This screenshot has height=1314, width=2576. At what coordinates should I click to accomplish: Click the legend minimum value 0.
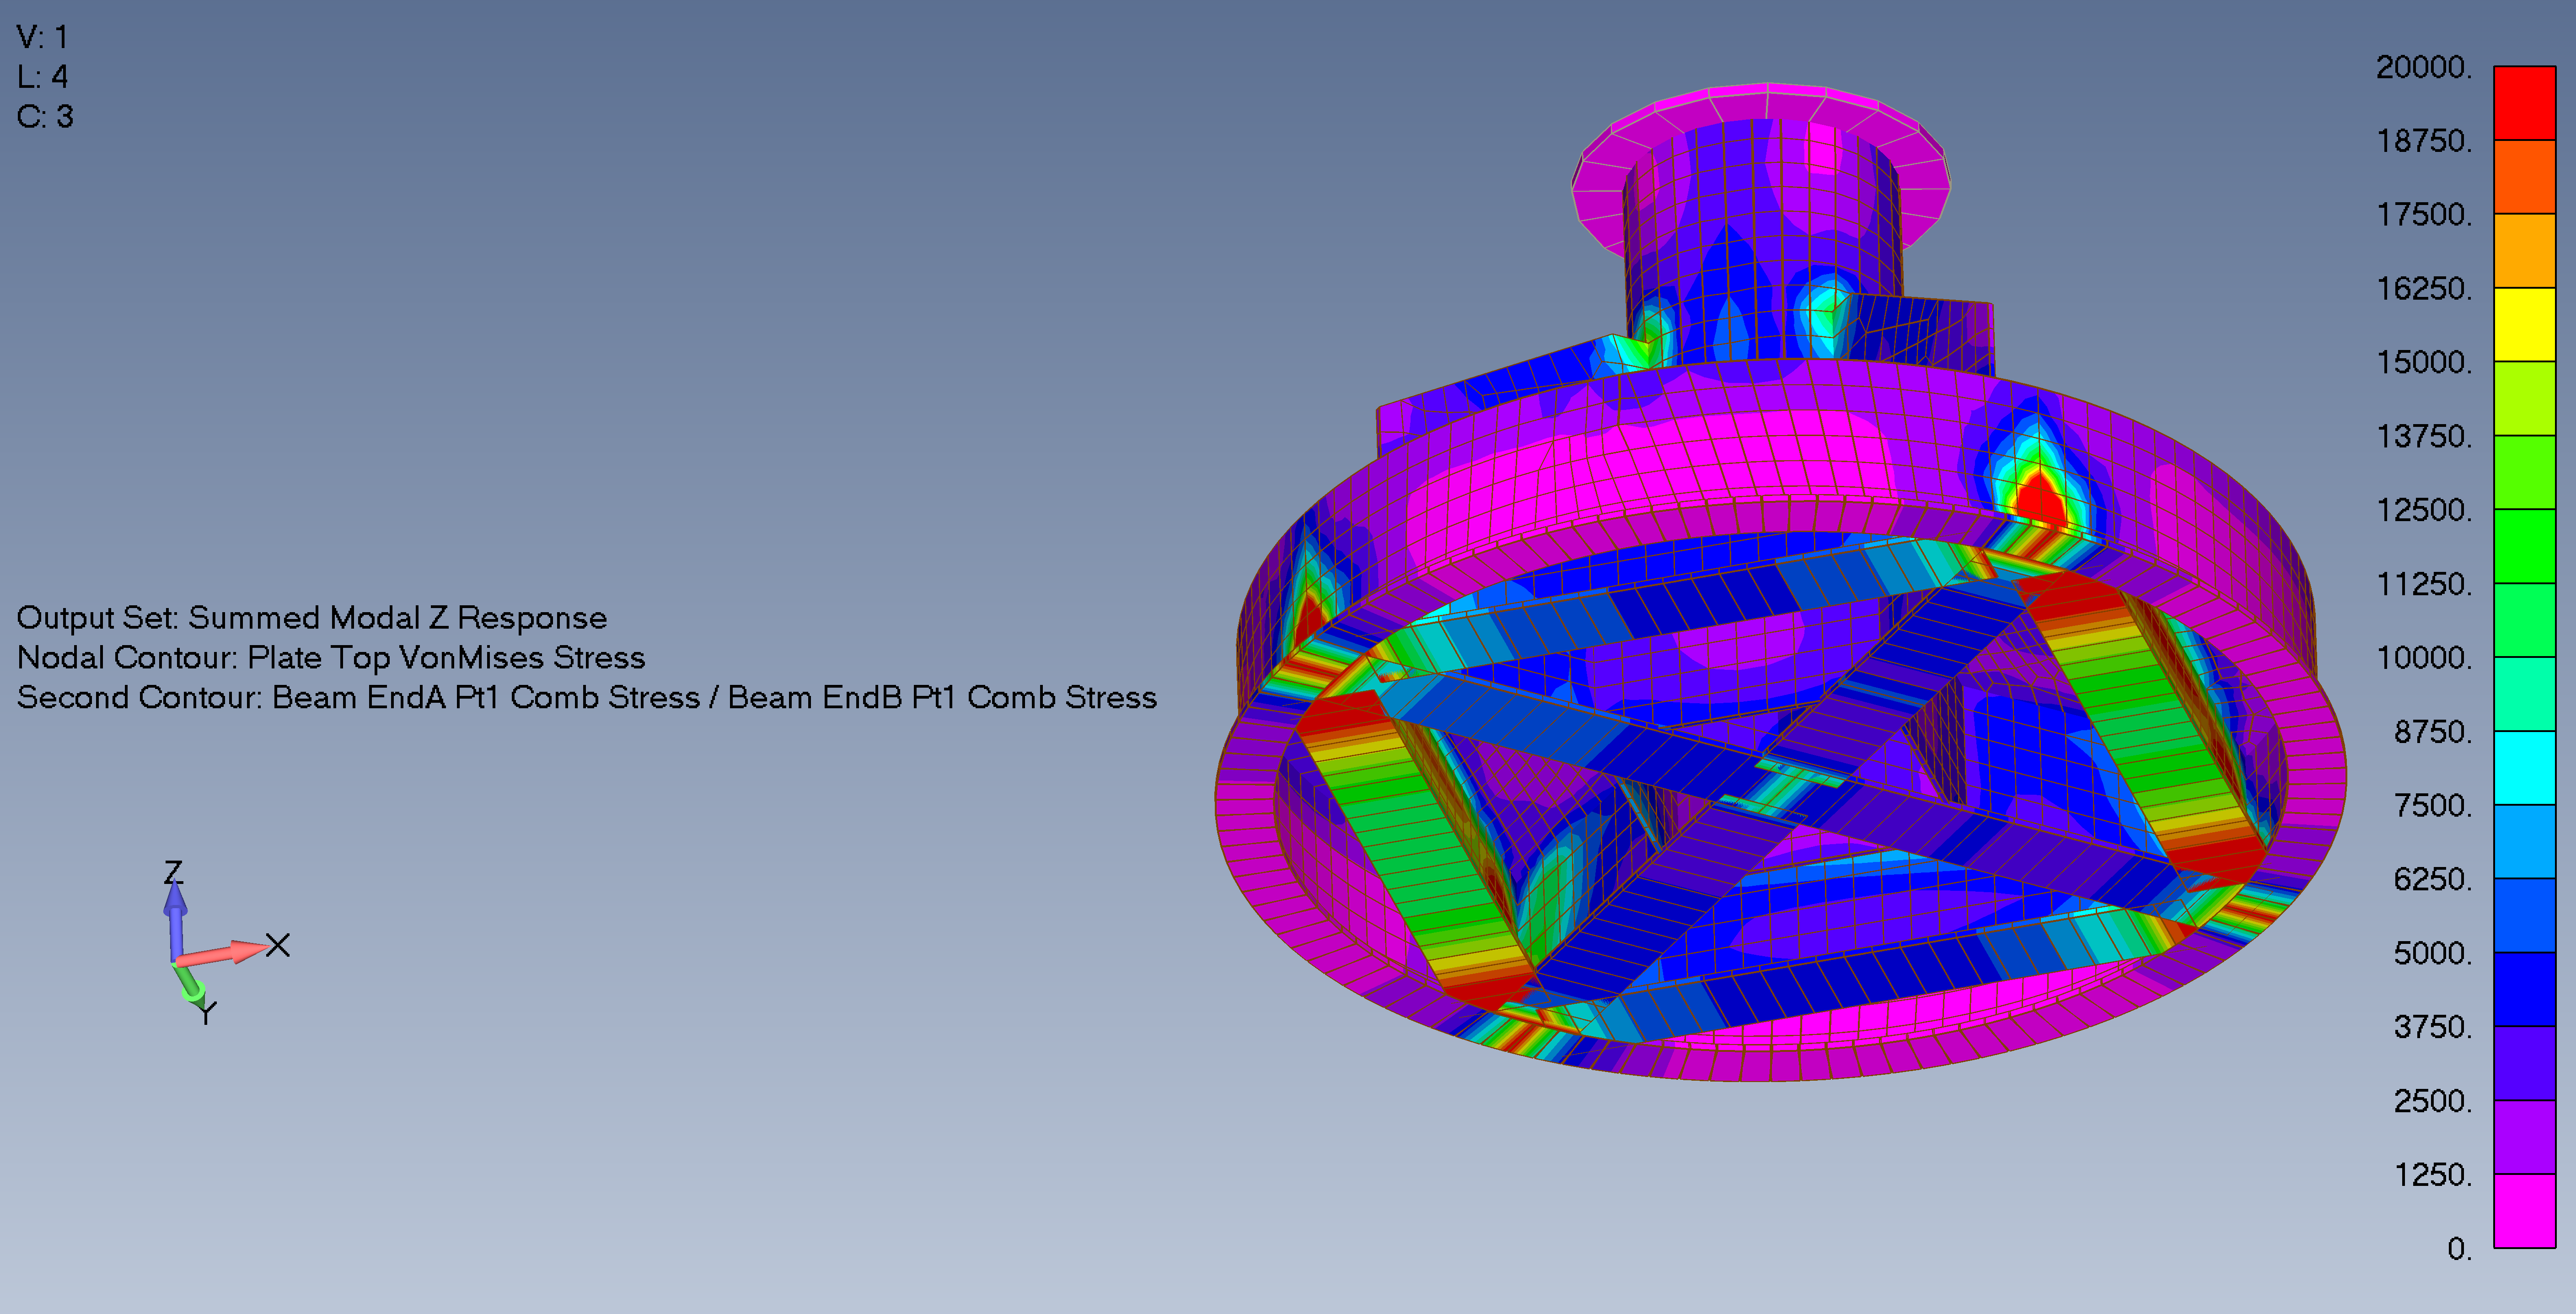(2459, 1249)
